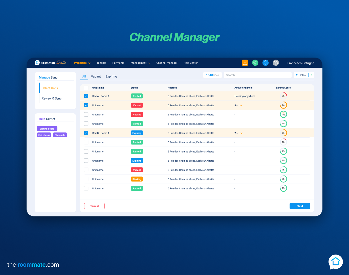Viewport: 349px width, 275px height.
Task: Click the 1040/1040 unit counter
Action: click(212, 75)
